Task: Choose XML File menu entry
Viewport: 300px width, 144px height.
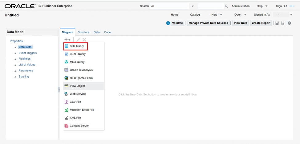Action: [83, 118]
